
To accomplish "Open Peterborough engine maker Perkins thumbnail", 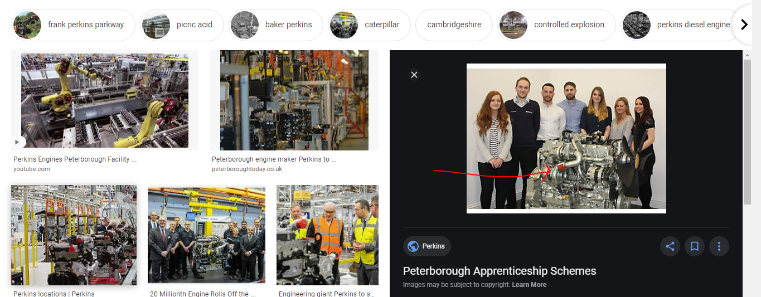I will tap(294, 100).
